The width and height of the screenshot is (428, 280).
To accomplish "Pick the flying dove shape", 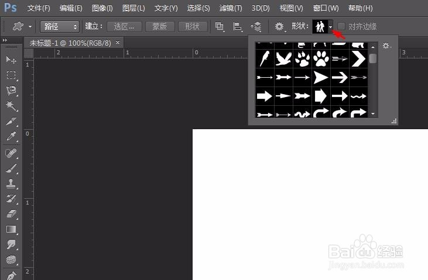I will (283, 58).
